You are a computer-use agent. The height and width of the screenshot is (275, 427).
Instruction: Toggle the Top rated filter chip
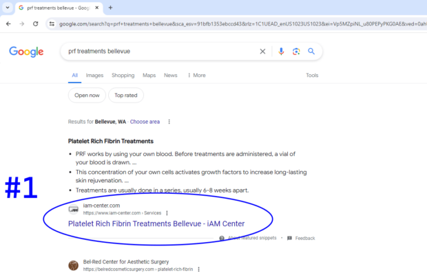click(x=125, y=96)
